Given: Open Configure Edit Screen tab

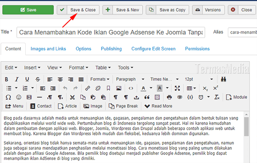Looking at the screenshot, I should [x=153, y=49].
